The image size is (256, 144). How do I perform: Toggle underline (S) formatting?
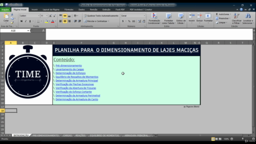[x=30, y=21]
